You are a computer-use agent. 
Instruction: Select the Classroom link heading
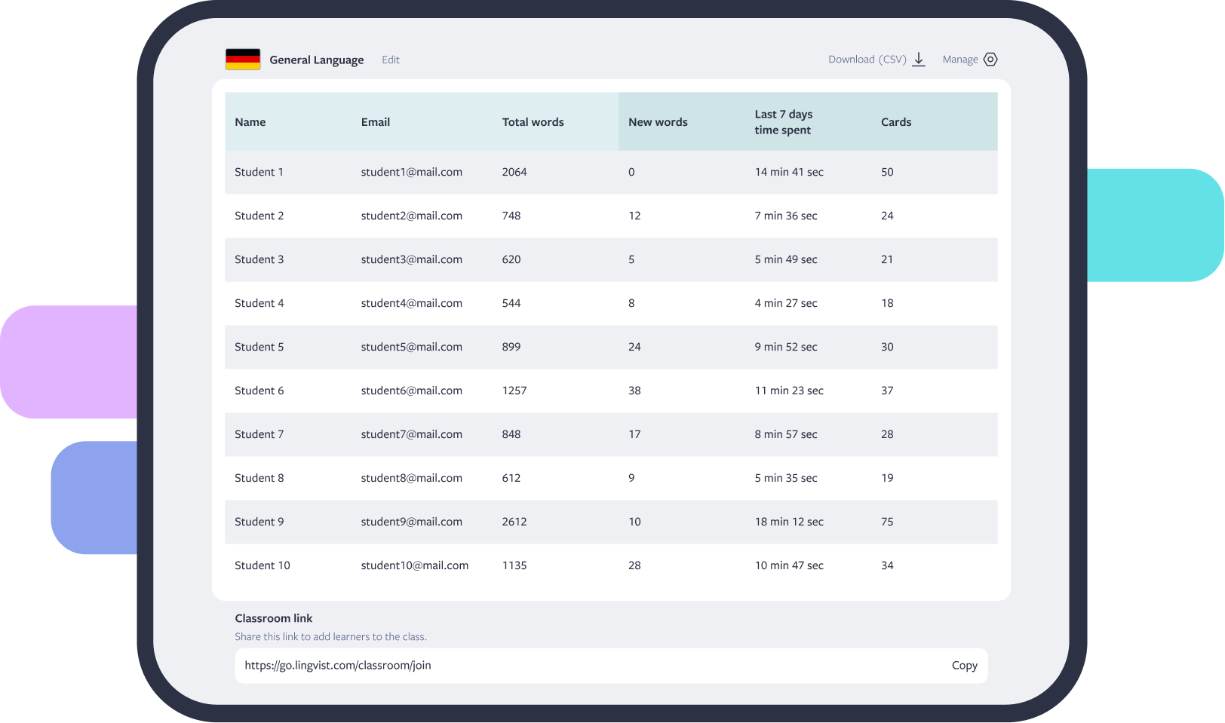(274, 618)
